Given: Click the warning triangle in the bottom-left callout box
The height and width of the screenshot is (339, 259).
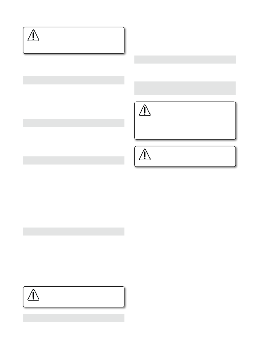Looking at the screenshot, I should 33,295.
